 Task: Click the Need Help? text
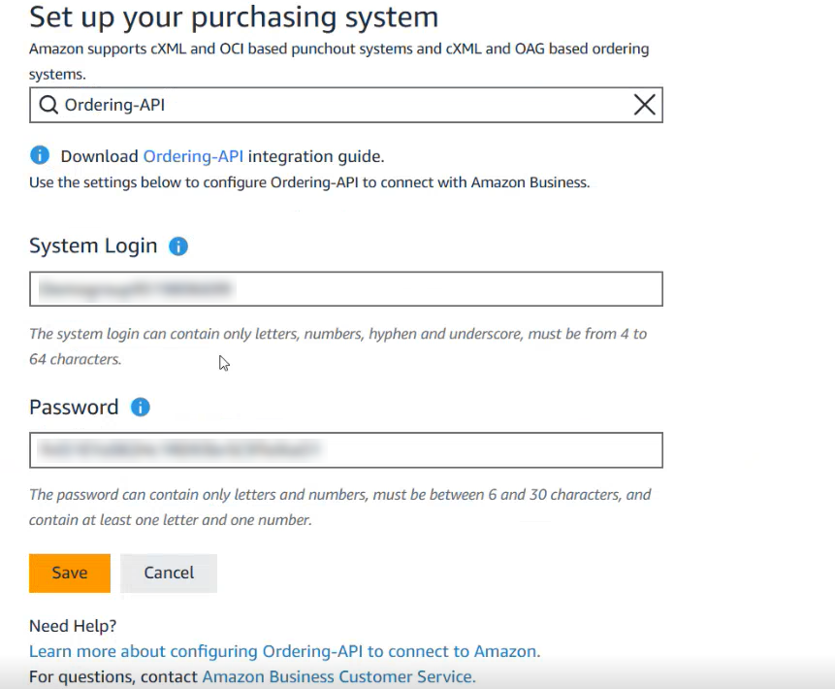click(73, 626)
